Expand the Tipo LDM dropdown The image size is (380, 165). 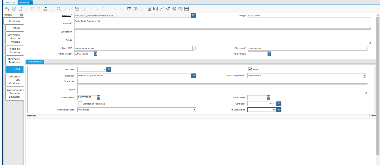pyautogui.click(x=194, y=48)
